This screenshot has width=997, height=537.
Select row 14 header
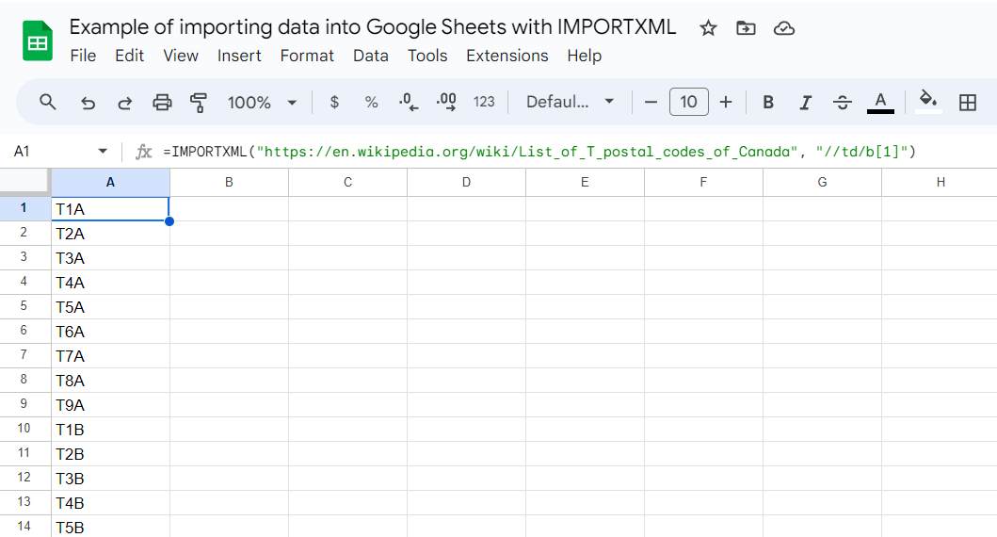24,527
